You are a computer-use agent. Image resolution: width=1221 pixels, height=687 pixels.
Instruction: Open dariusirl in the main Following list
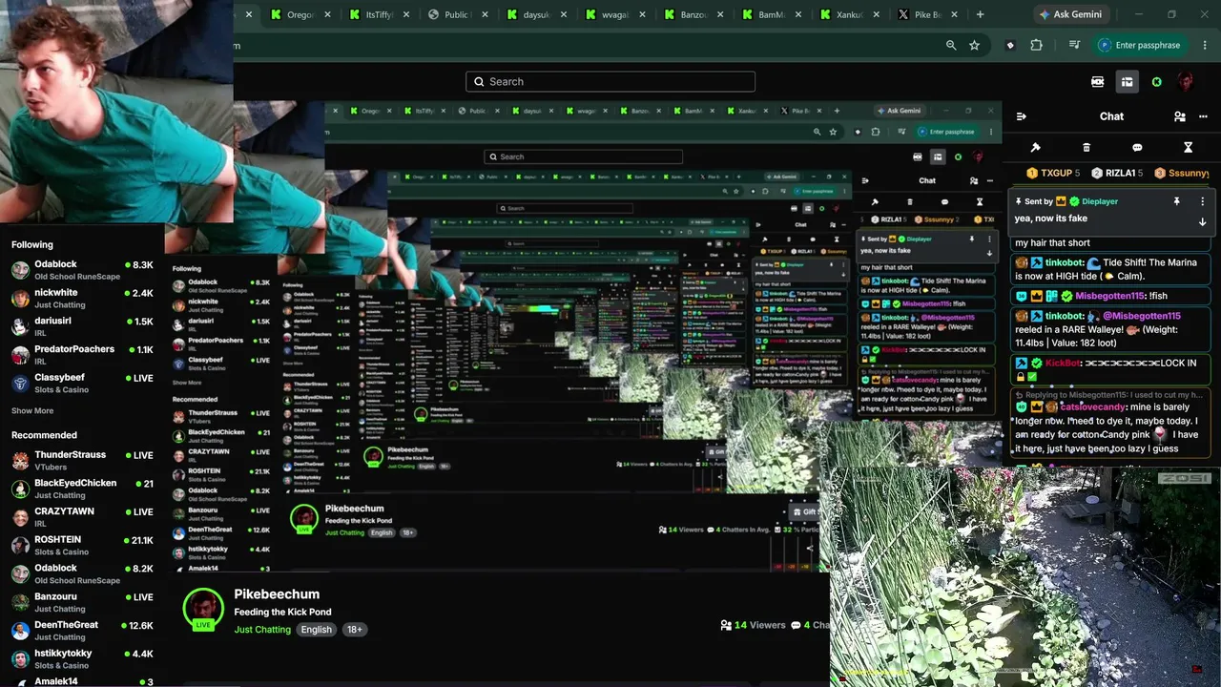coord(82,326)
